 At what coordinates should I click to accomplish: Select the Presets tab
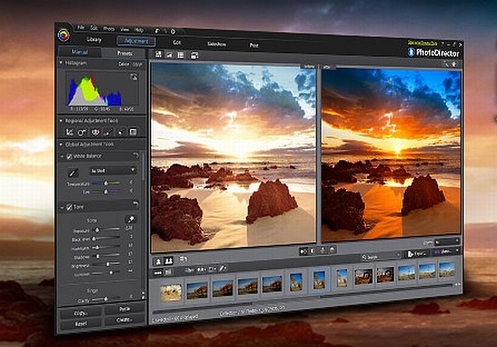pyautogui.click(x=125, y=53)
